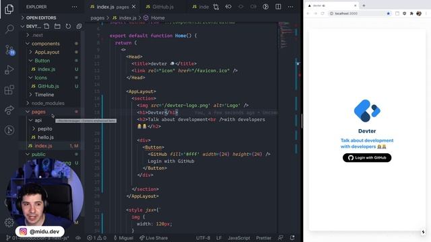Viewport: 431px width, 242px height.
Task: Click the Miguel user status item
Action: pos(123,238)
